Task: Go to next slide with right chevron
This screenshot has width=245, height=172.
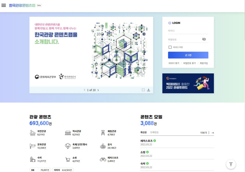Action: 98,90
